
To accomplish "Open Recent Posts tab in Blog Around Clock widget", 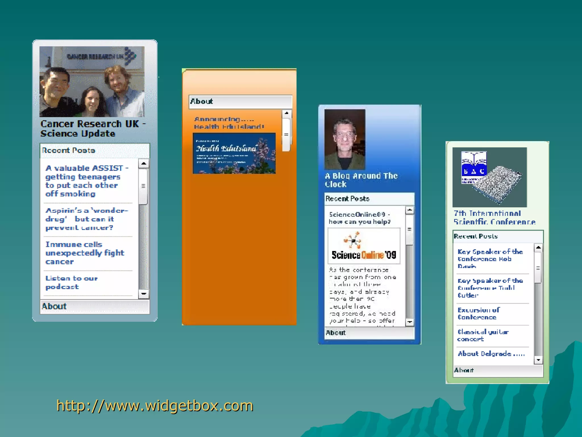I will click(369, 199).
